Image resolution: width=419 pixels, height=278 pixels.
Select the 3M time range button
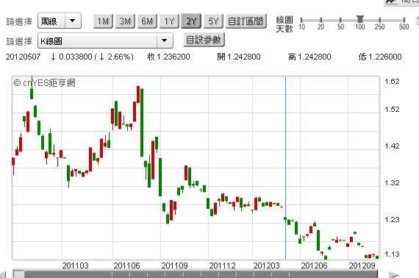click(x=125, y=21)
